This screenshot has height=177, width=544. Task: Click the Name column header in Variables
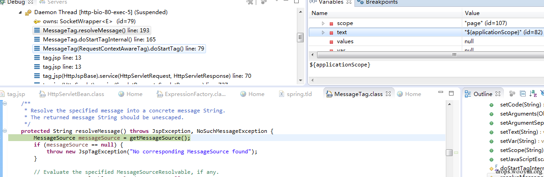(385, 14)
